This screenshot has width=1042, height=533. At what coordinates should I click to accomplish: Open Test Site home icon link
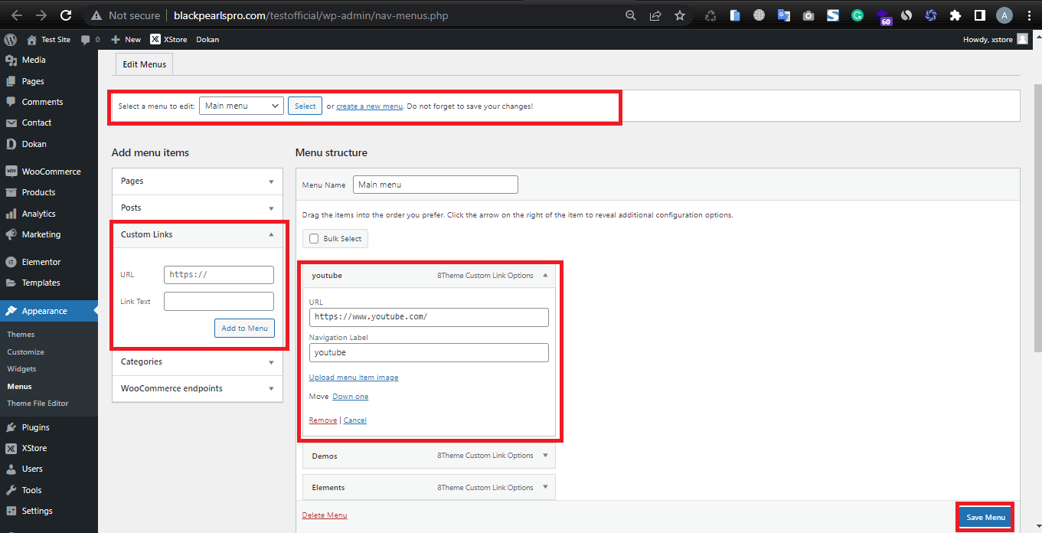[x=31, y=40]
